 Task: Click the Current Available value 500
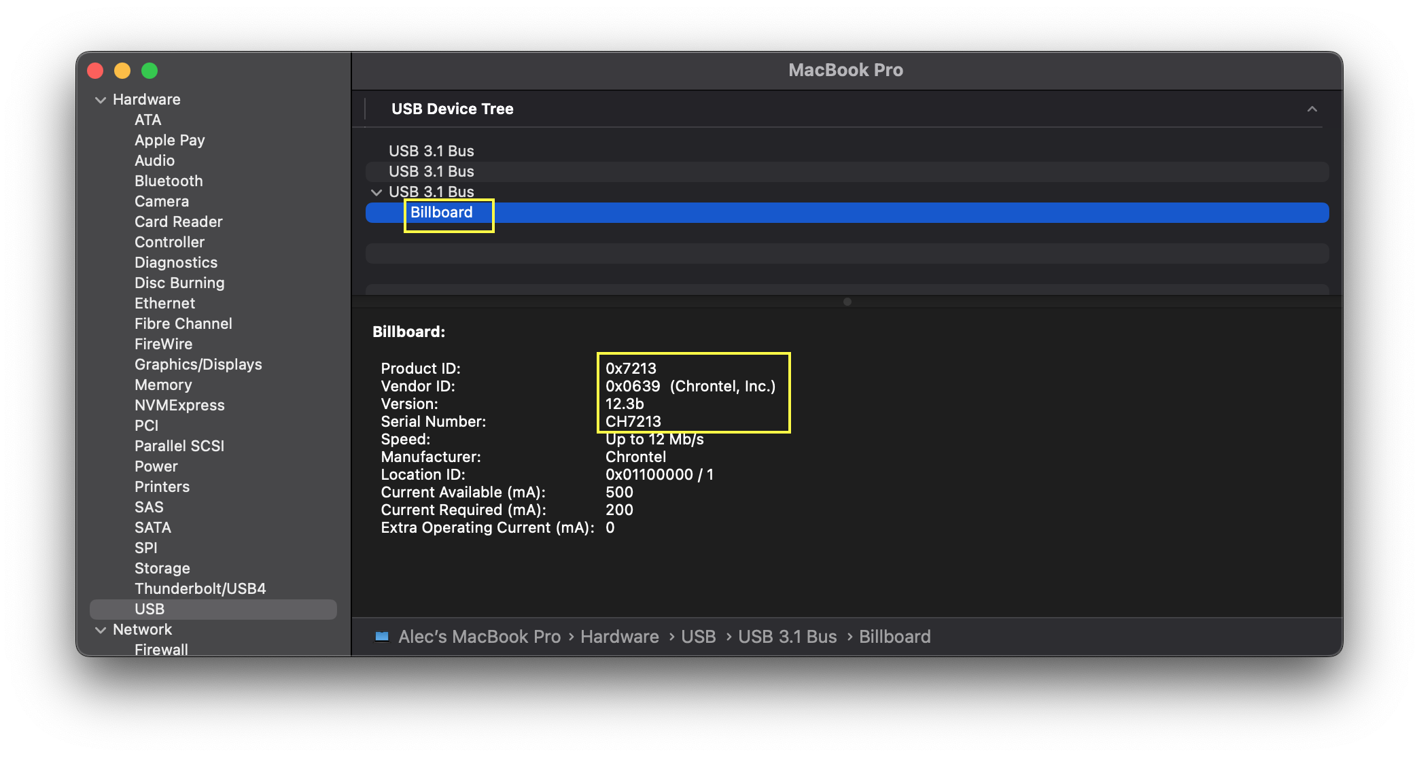620,492
